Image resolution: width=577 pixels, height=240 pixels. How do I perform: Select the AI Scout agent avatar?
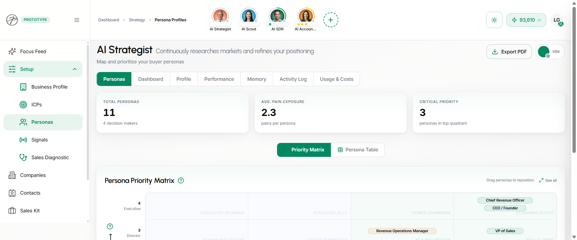(x=249, y=16)
